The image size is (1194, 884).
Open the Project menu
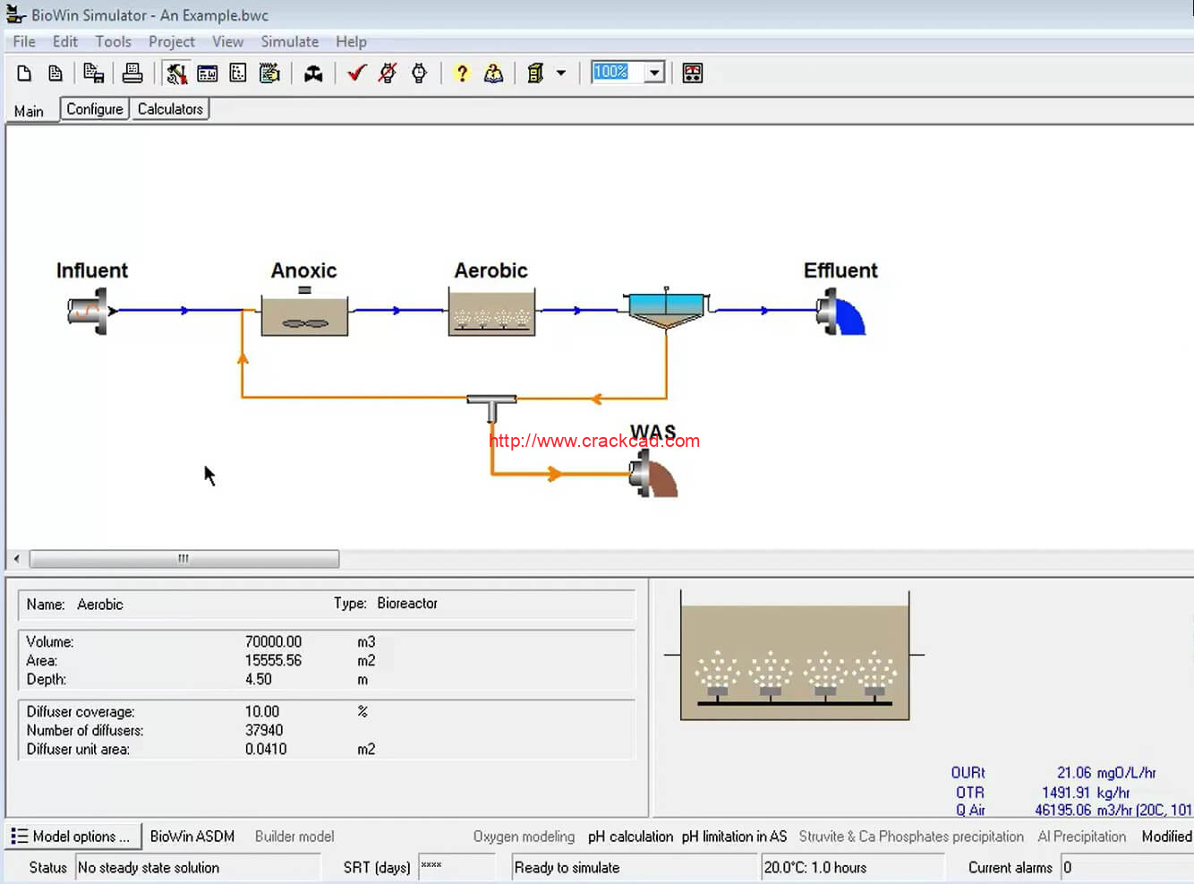click(x=172, y=41)
